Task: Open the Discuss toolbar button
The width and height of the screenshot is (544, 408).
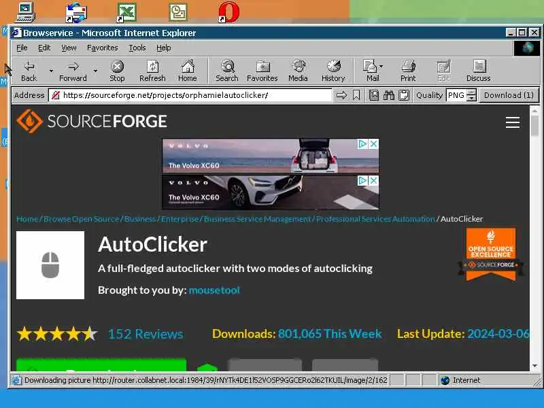Action: click(479, 71)
